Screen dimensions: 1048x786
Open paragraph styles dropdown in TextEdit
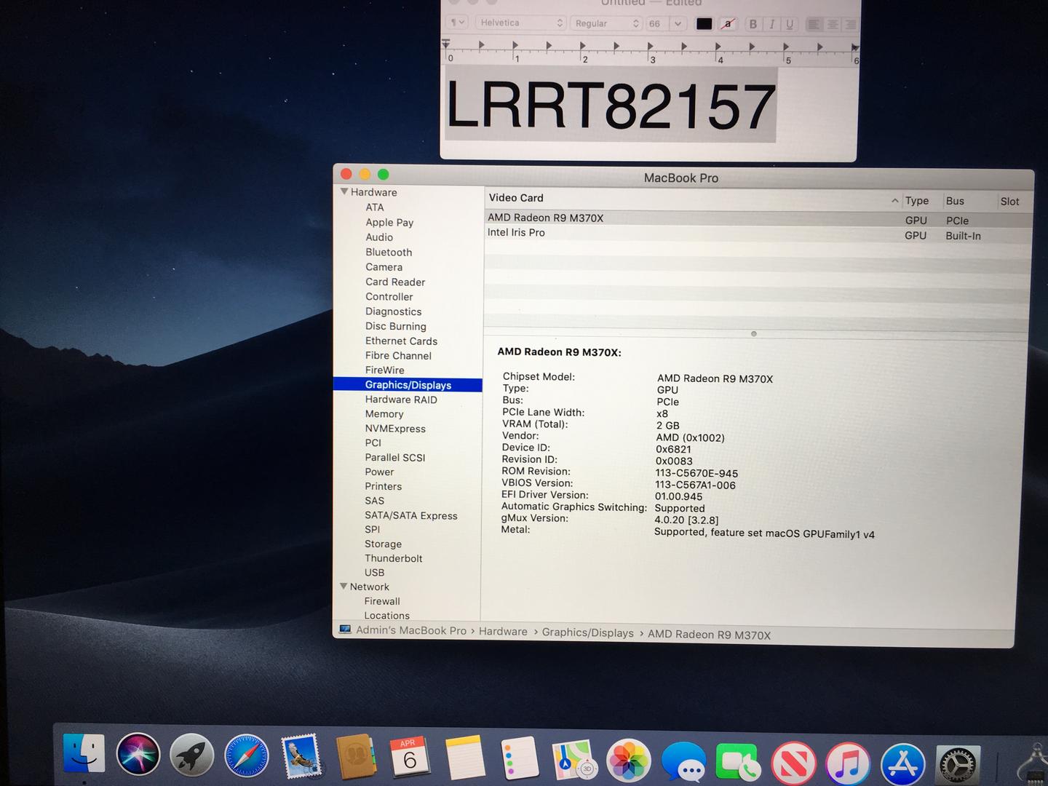click(457, 23)
